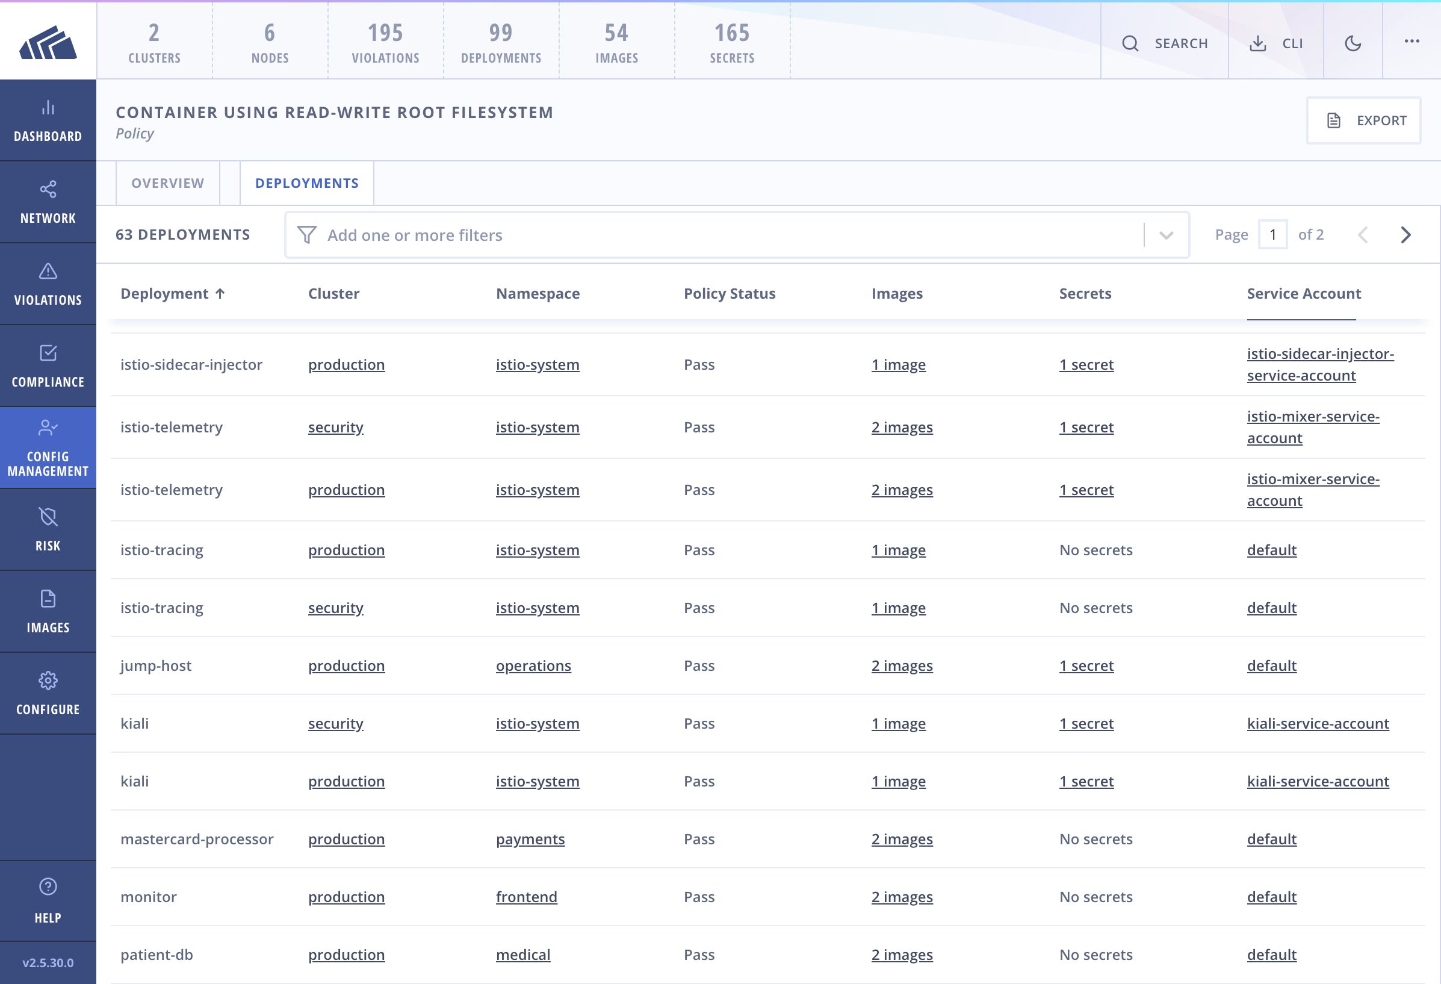The image size is (1441, 984).
Task: Go to the Violations section
Action: pos(48,284)
